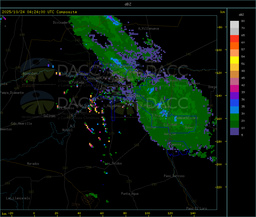
Task: Select the 'S_Pintada' map label
Action: 76,82
